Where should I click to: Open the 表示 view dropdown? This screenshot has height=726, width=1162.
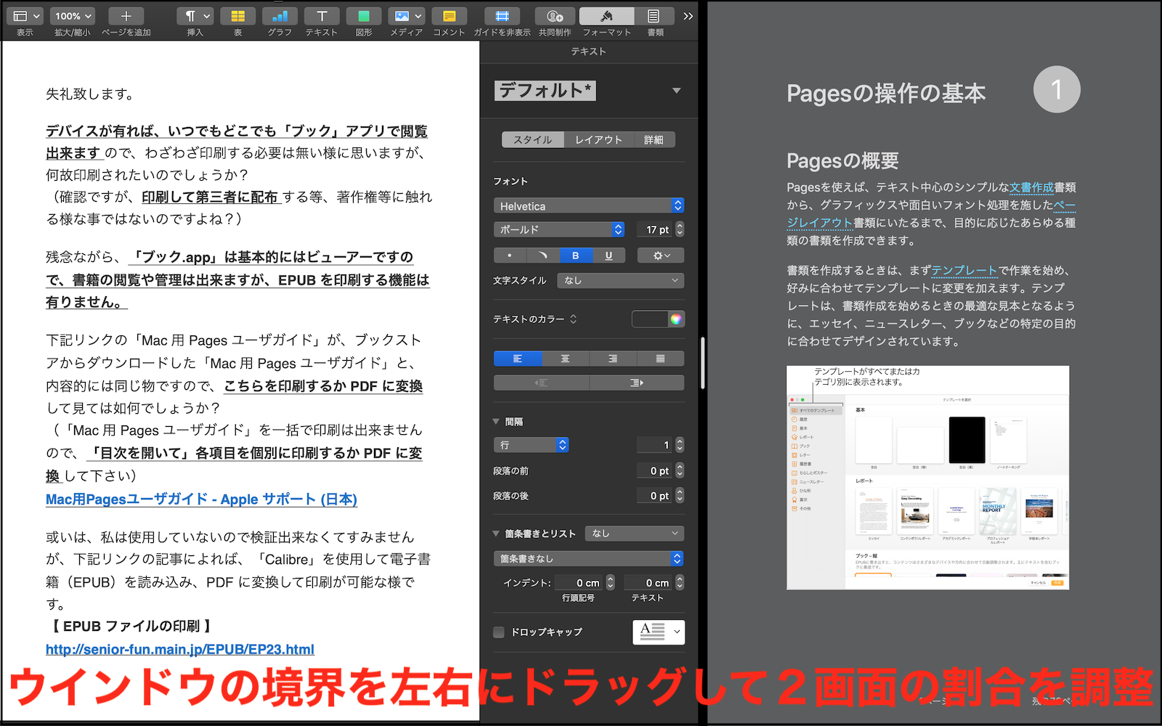tap(27, 16)
